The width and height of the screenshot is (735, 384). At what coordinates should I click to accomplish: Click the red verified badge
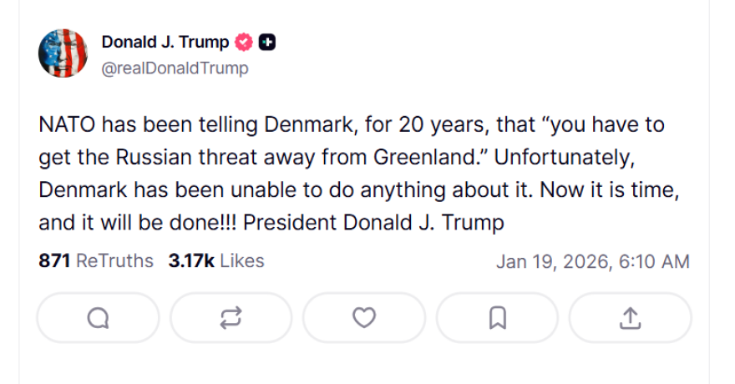244,43
